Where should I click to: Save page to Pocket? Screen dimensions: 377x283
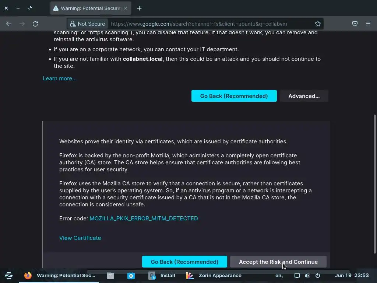coord(355,24)
